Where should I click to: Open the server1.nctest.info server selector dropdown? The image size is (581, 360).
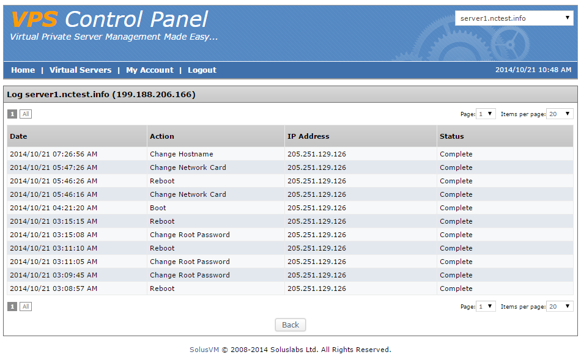pyautogui.click(x=514, y=18)
